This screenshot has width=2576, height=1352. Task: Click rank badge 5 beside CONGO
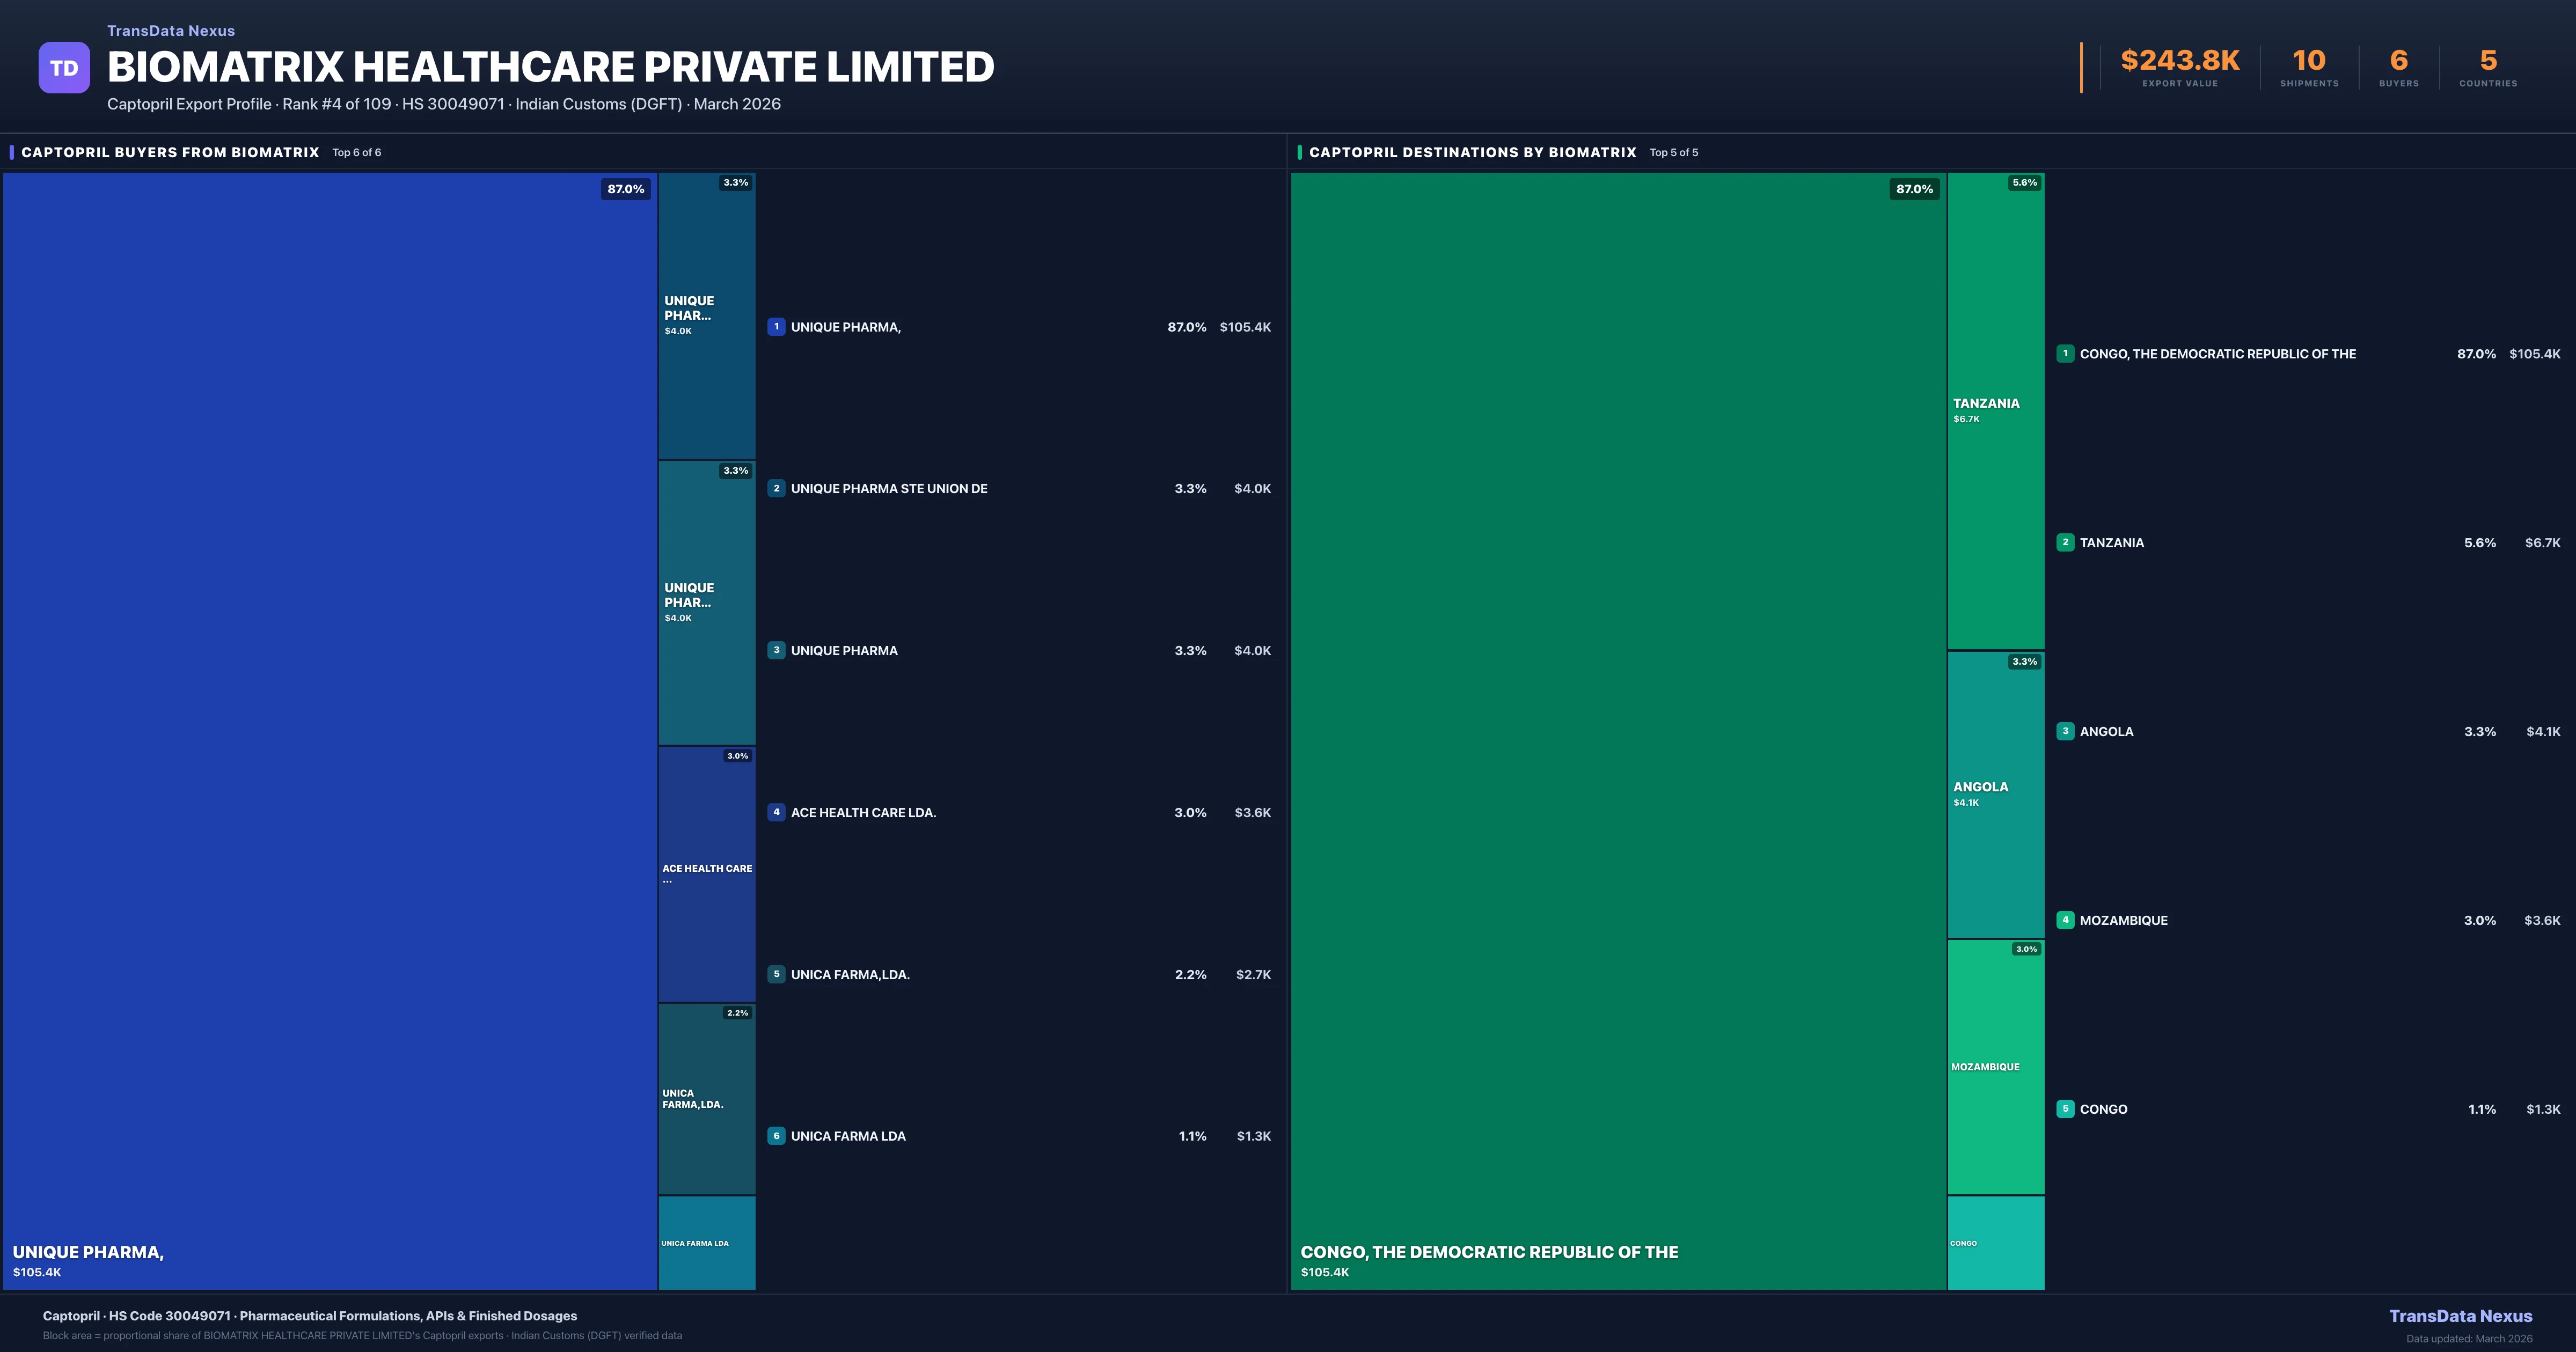(2065, 1109)
